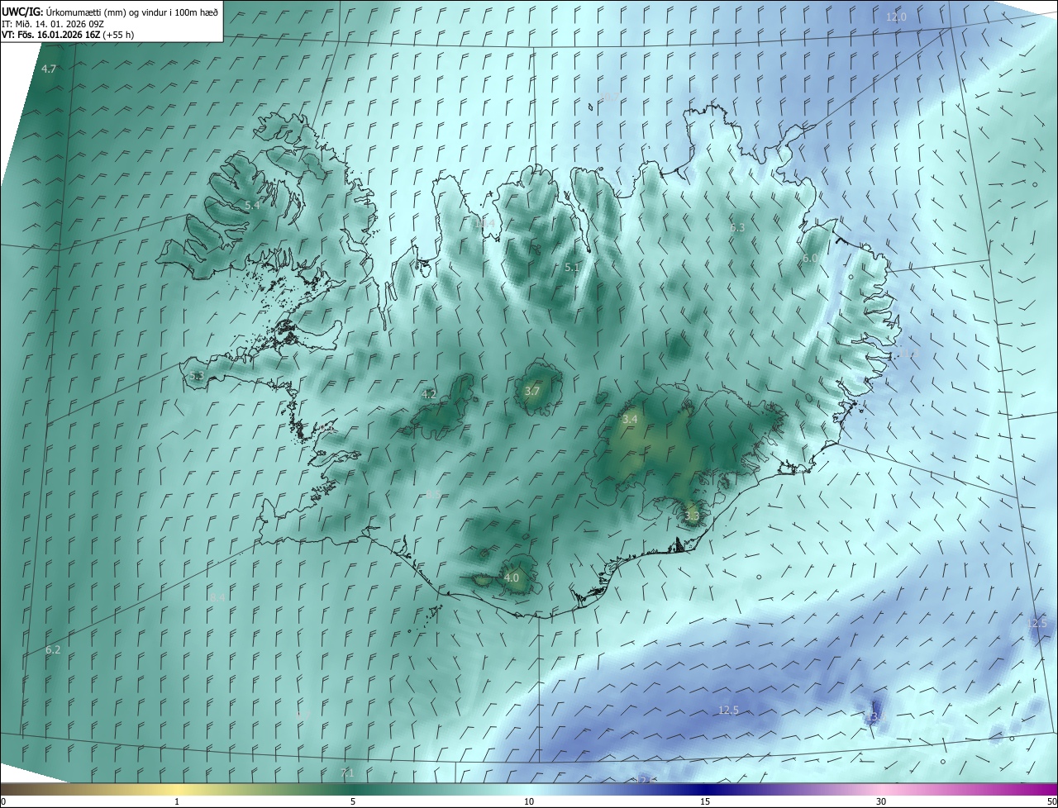1058x808 pixels.
Task: Click the "8.5" value label
Action: (434, 494)
